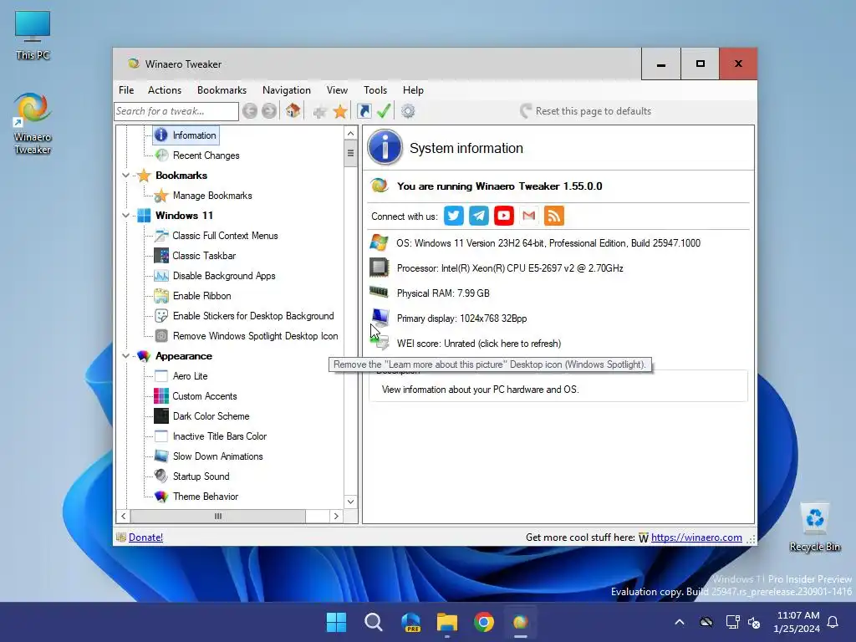856x642 pixels.
Task: Open the Gmail contact icon
Action: tap(528, 216)
